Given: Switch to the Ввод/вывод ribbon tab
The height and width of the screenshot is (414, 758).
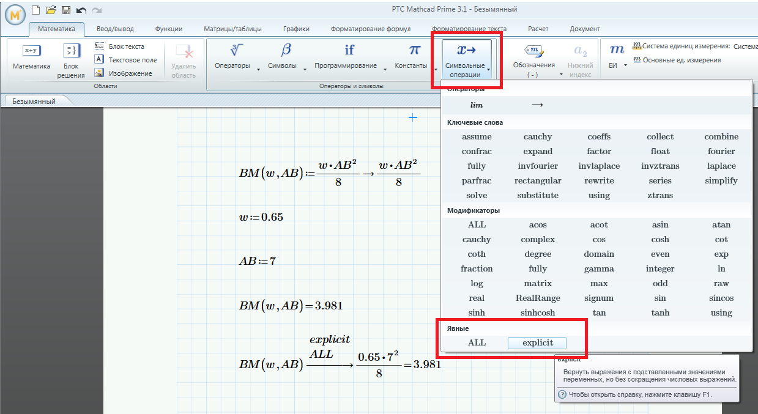Looking at the screenshot, I should [115, 29].
